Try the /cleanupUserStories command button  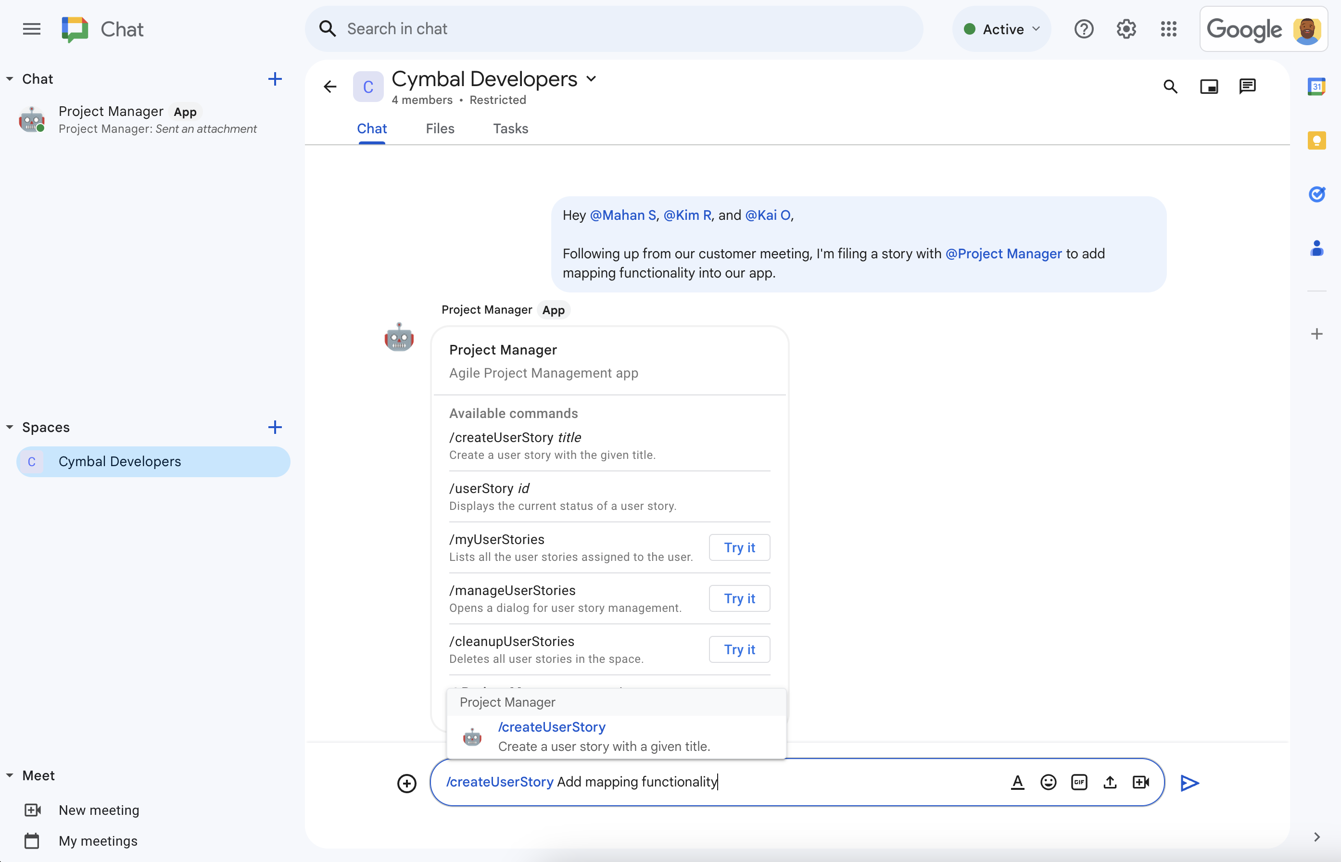(739, 649)
